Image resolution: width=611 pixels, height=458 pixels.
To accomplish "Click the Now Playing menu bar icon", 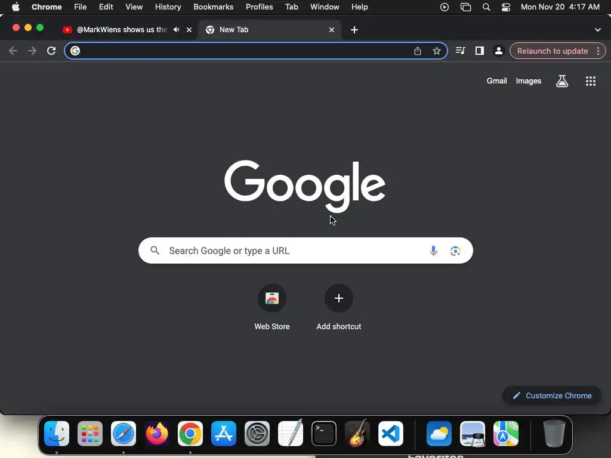I will click(444, 7).
